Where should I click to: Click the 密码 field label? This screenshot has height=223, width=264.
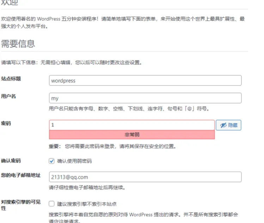point(6,123)
